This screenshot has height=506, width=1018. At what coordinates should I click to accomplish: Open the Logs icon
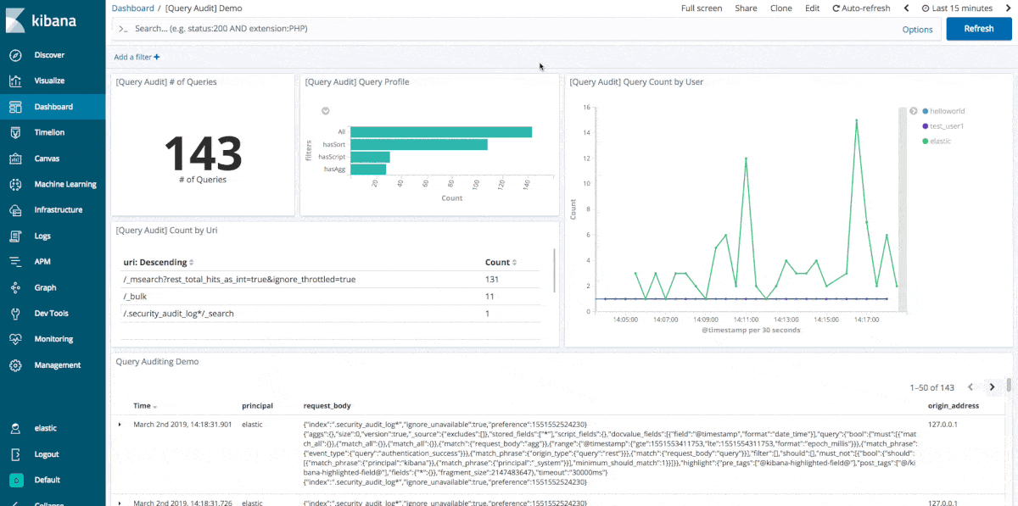(x=15, y=236)
